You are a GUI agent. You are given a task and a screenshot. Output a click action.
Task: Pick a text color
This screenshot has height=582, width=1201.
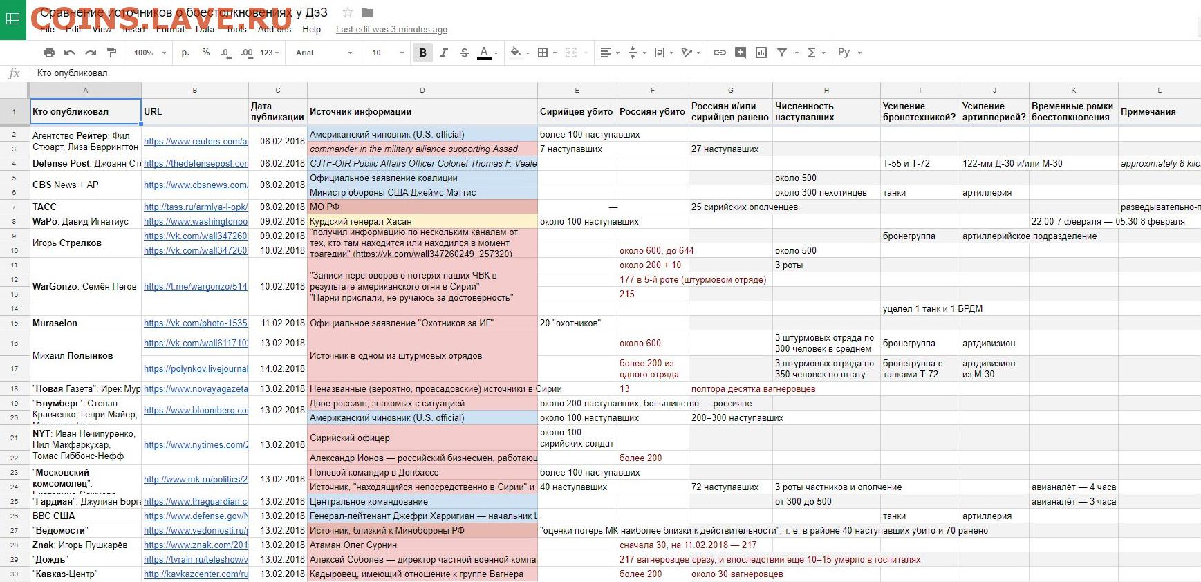pos(485,53)
